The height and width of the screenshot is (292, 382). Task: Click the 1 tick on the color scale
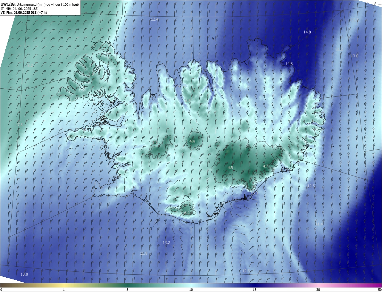click(64, 290)
